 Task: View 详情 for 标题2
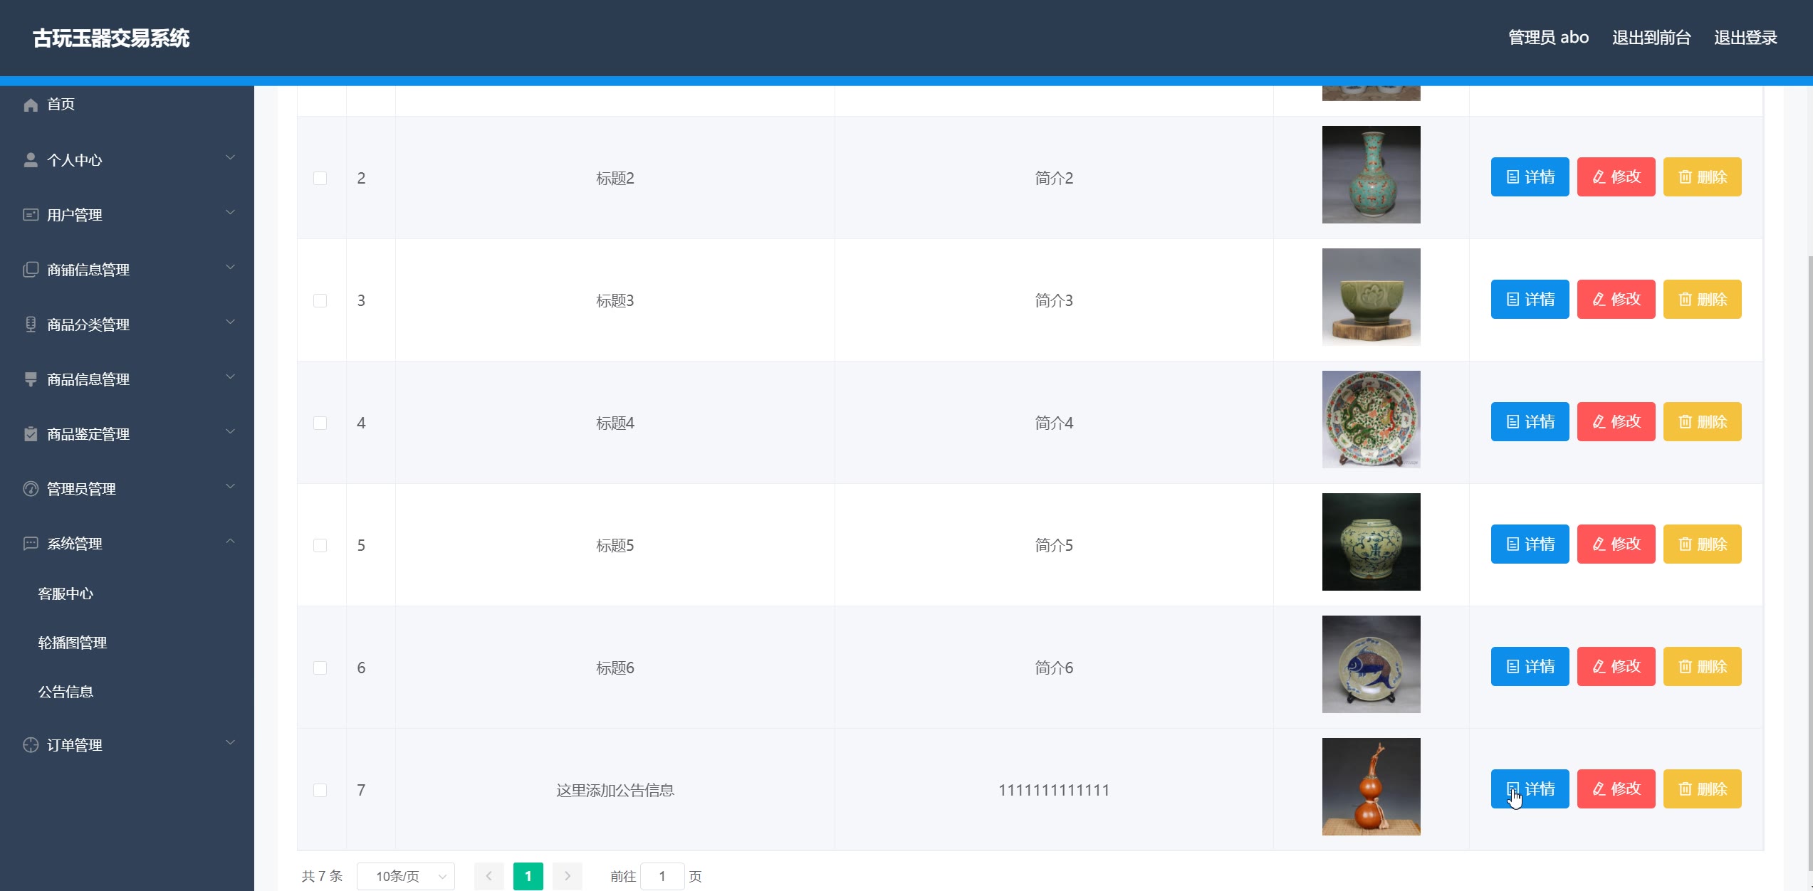[1530, 177]
